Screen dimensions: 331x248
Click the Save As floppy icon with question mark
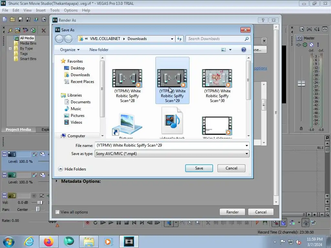28,20
